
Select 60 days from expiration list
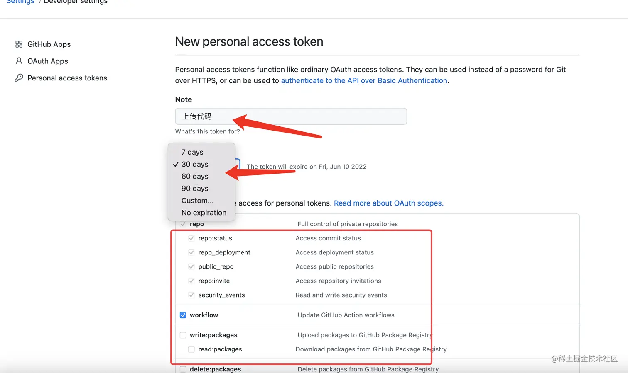click(x=195, y=176)
